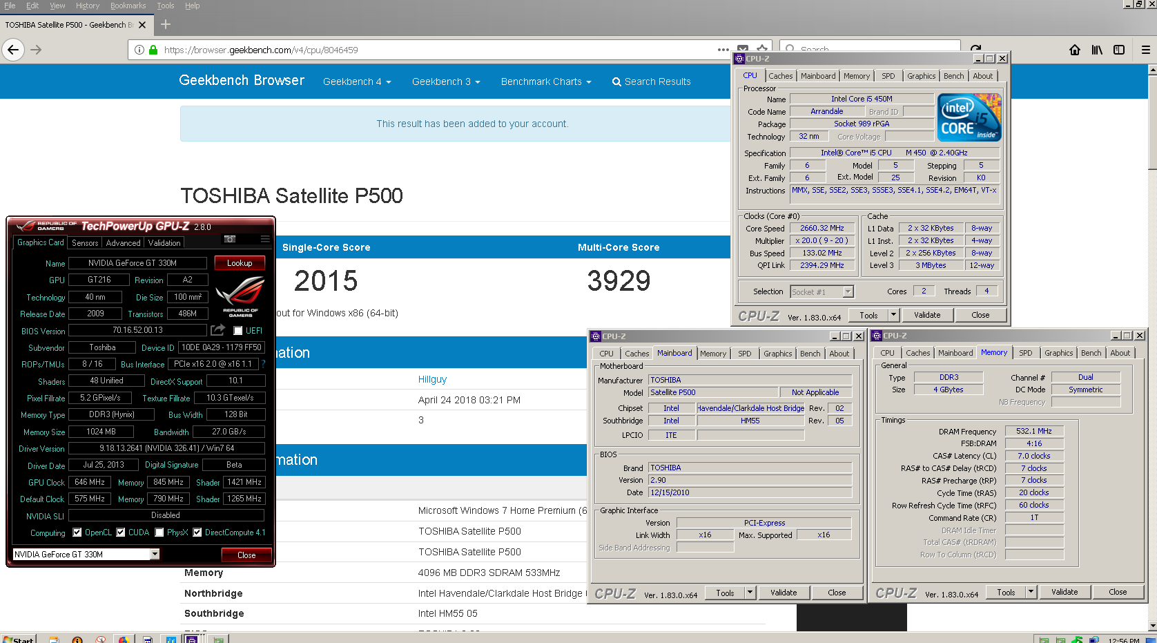Expand the Benchmark Charts dropdown
This screenshot has height=643, width=1157.
(x=546, y=81)
